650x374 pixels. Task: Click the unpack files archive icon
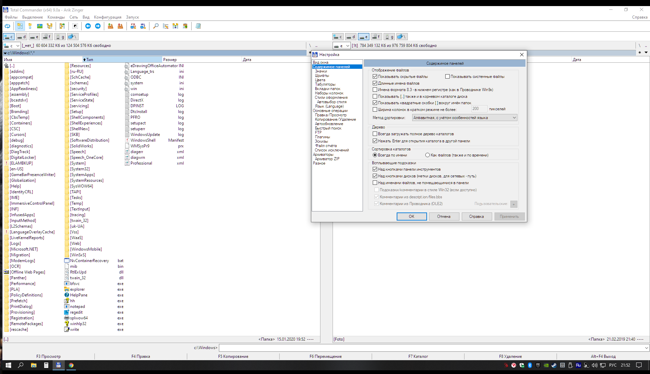point(120,26)
